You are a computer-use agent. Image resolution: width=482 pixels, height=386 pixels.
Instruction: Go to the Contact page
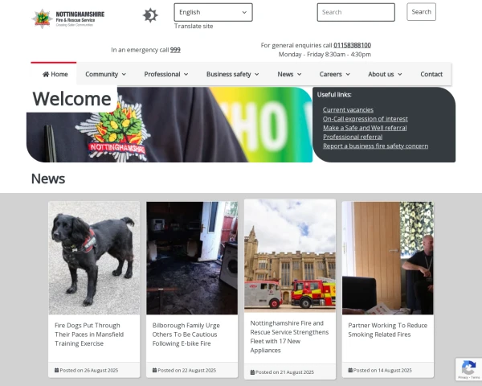(x=431, y=74)
